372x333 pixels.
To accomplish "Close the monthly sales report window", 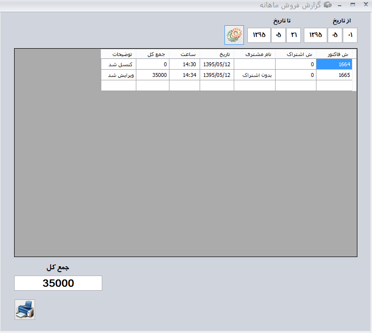I will click(366, 4).
